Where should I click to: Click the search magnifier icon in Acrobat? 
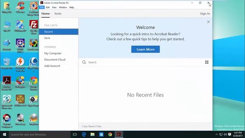pyautogui.click(x=84, y=62)
